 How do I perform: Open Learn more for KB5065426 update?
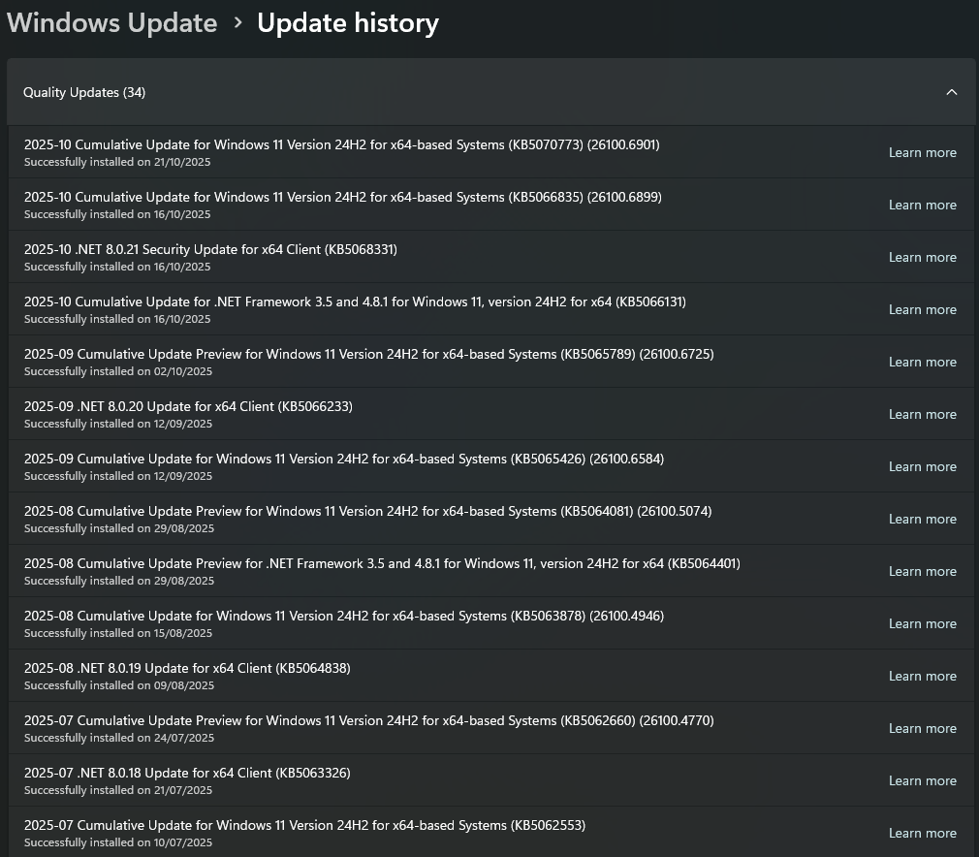tap(922, 466)
